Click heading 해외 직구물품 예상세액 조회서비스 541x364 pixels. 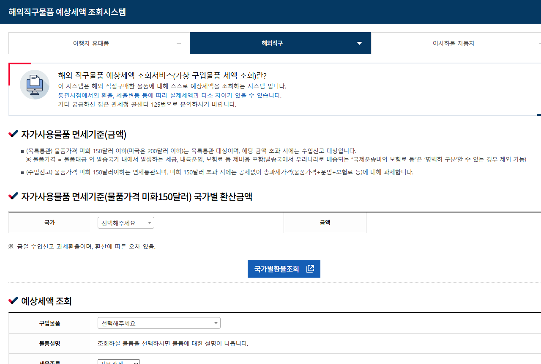pyautogui.click(x=162, y=75)
